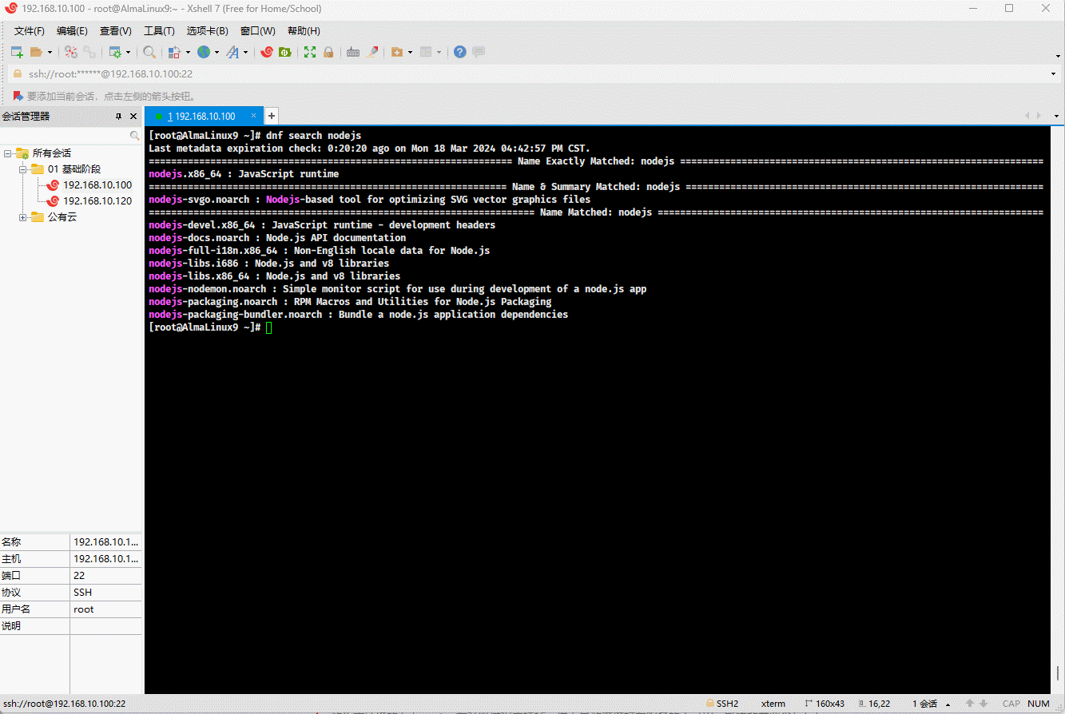This screenshot has width=1065, height=714.
Task: Collapse the 01 基础阶段 folder node
Action: pyautogui.click(x=23, y=169)
